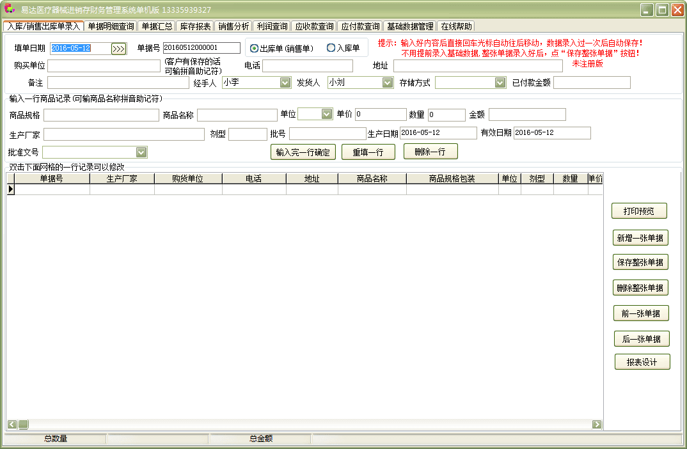Click the 数量 input field
The height and width of the screenshot is (449, 687).
pos(446,114)
